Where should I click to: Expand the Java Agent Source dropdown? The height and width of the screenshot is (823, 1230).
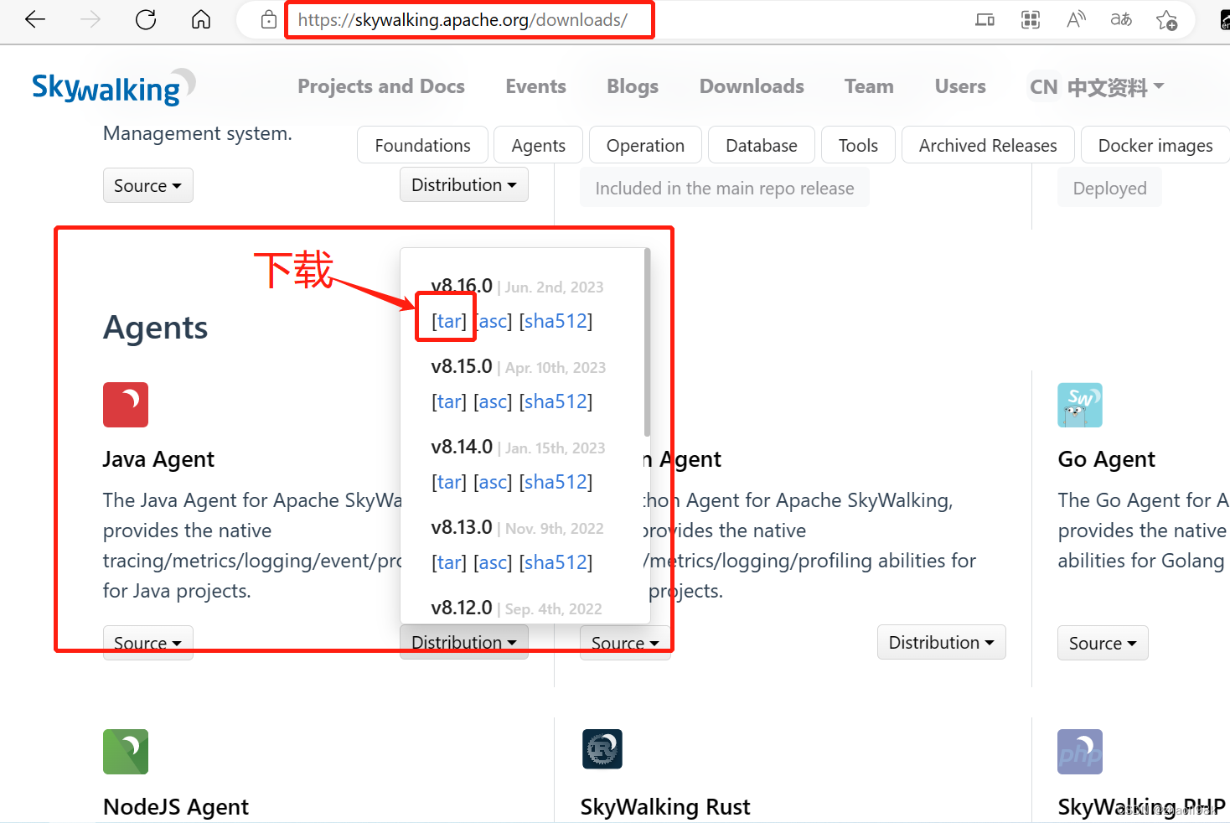point(147,643)
